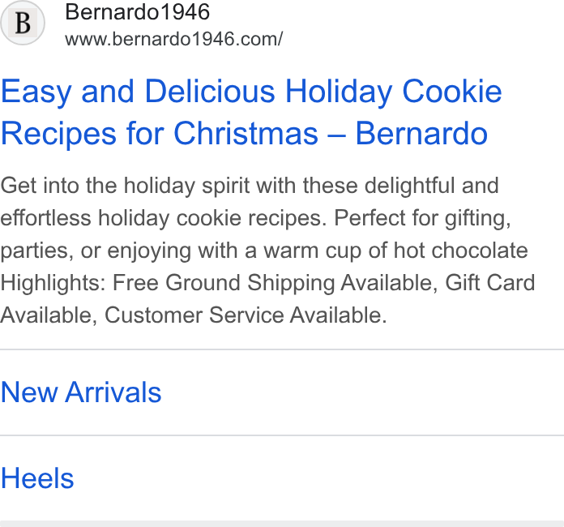
Task: Click the 'Customer Service Available' text
Action: click(246, 315)
